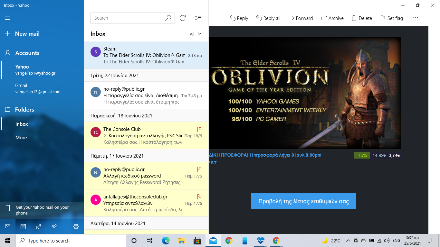Open Αλλαγή κωδικού password email
The width and height of the screenshot is (440, 247).
click(146, 176)
